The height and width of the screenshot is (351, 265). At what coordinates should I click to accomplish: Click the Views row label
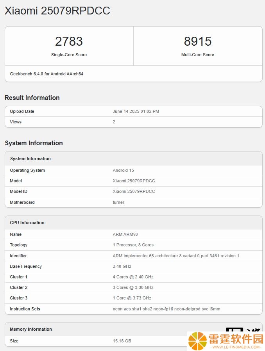pyautogui.click(x=16, y=122)
